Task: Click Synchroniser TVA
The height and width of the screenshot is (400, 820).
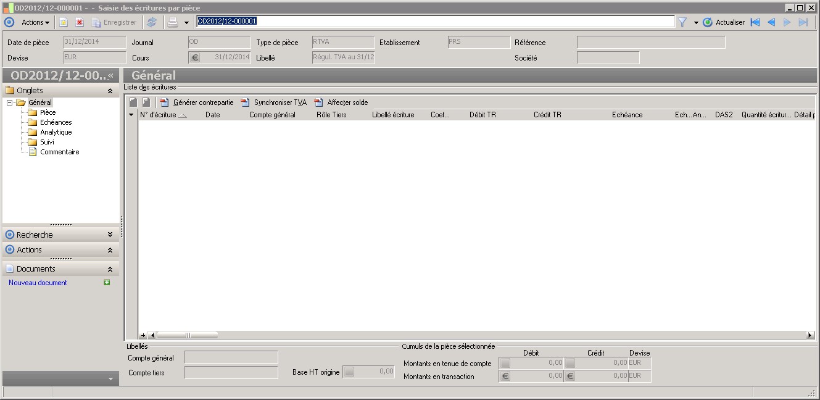Action: (273, 102)
